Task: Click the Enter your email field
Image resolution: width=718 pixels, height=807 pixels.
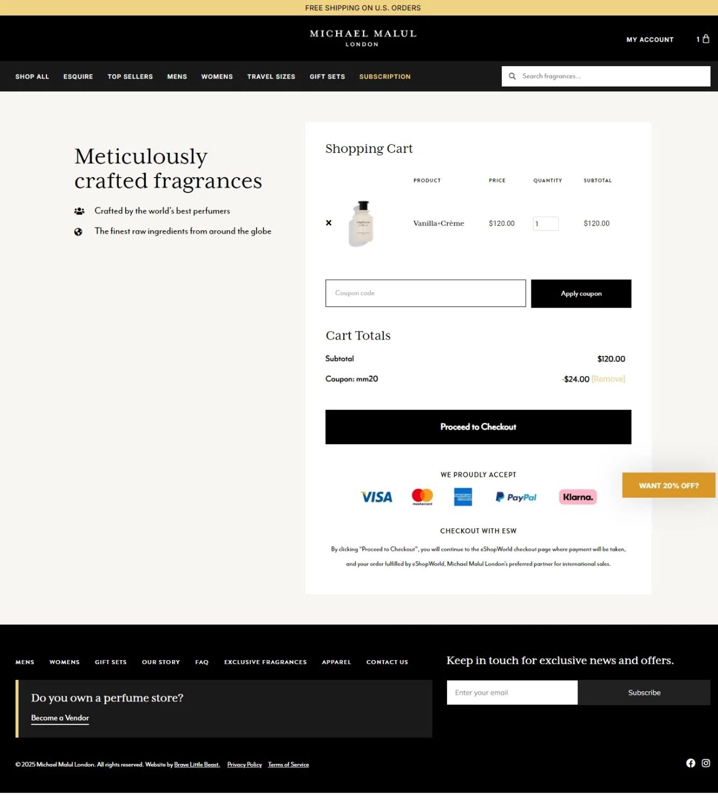Action: 512,692
